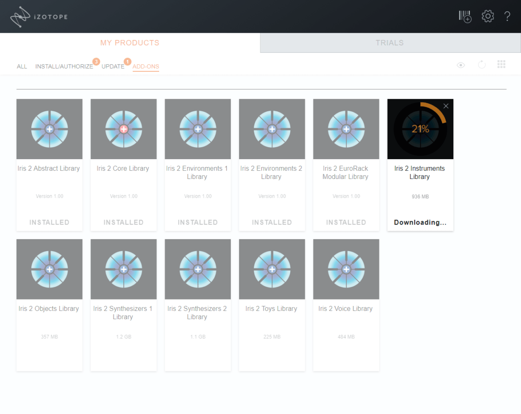Click the Iris 2 Toys Library tile image

[272, 269]
